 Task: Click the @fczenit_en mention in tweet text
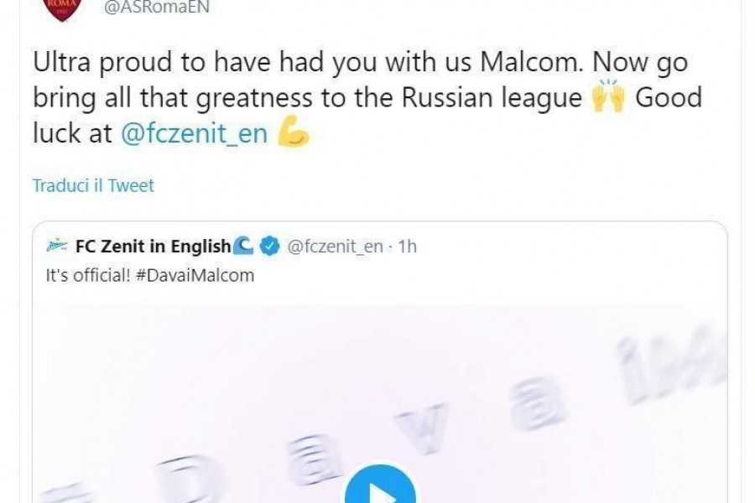point(195,134)
